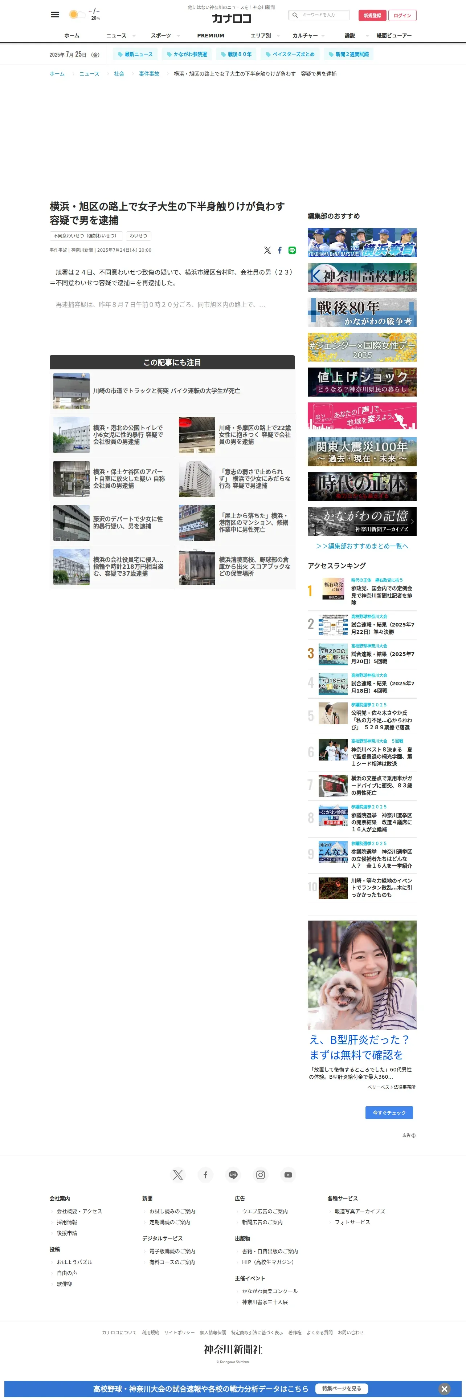
Task: Click the ログイン button
Action: pyautogui.click(x=402, y=15)
